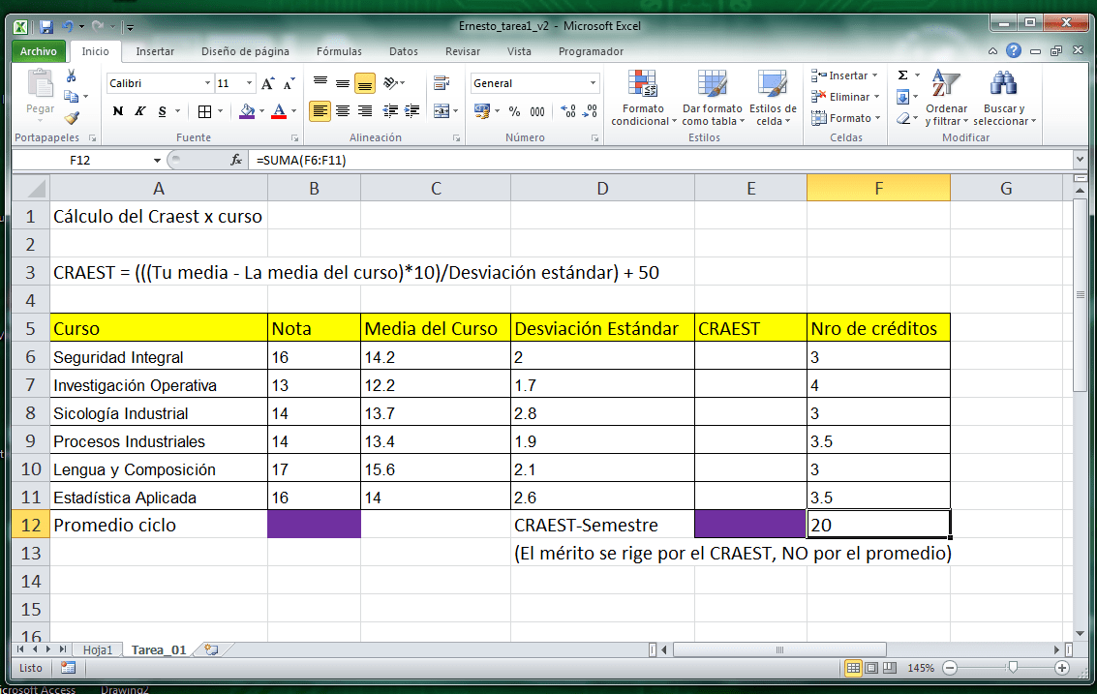The image size is (1097, 694).
Task: Click the Merge and Center icon
Action: (x=442, y=111)
